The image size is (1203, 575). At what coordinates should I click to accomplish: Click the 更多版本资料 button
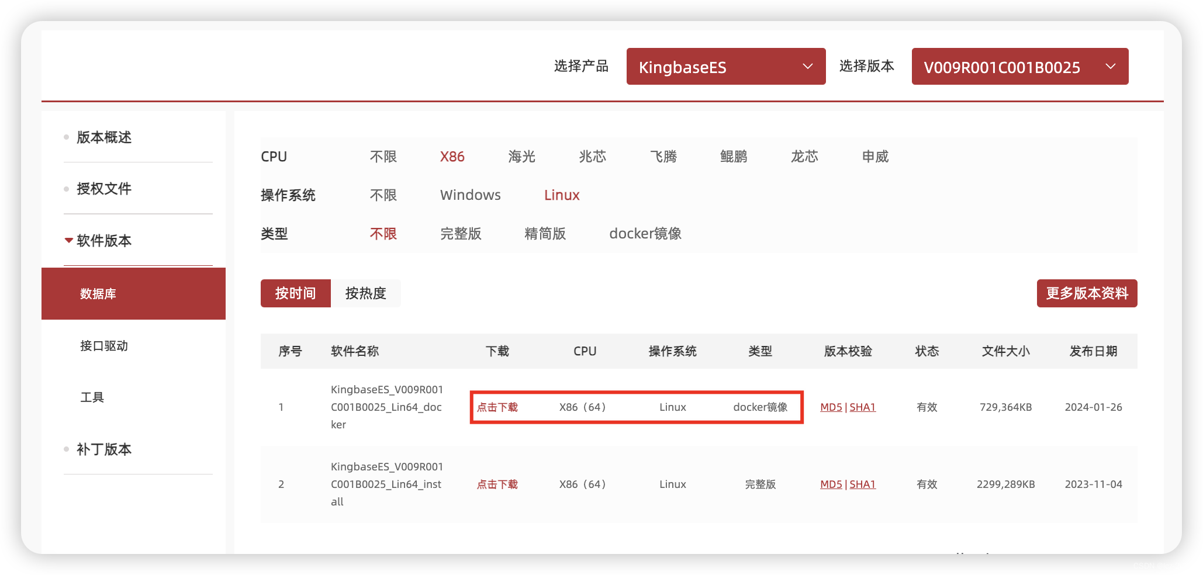point(1087,293)
